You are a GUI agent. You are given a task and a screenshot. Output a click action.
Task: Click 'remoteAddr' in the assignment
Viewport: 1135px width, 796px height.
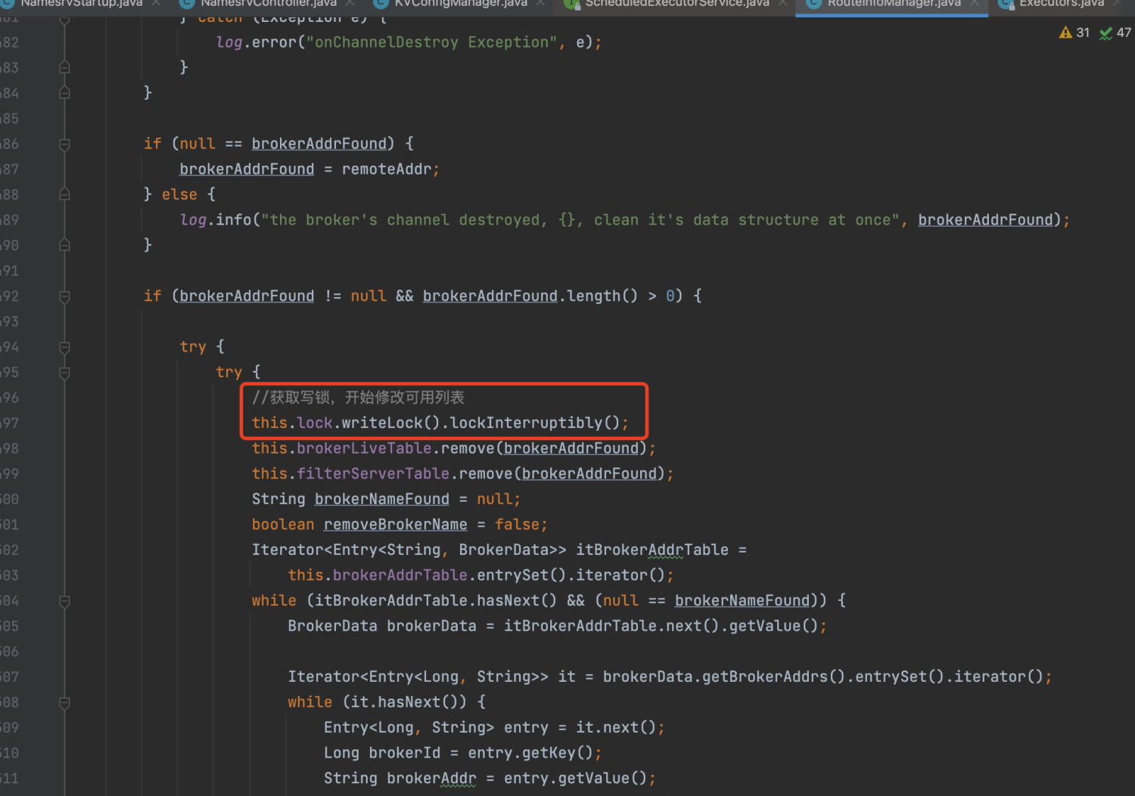tap(386, 169)
